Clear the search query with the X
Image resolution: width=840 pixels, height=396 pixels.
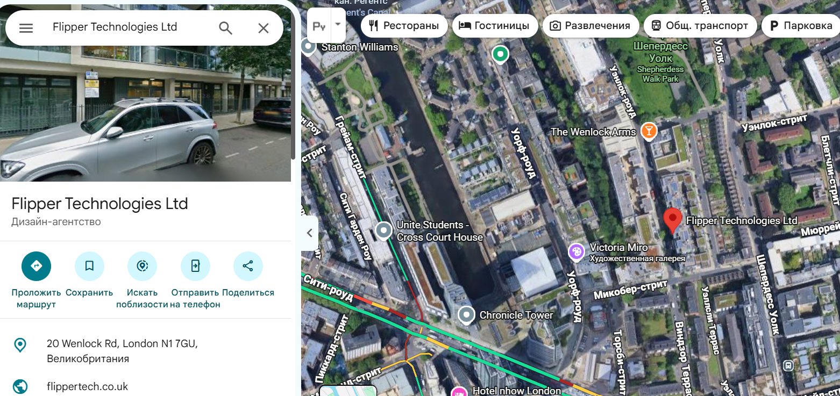pyautogui.click(x=264, y=28)
